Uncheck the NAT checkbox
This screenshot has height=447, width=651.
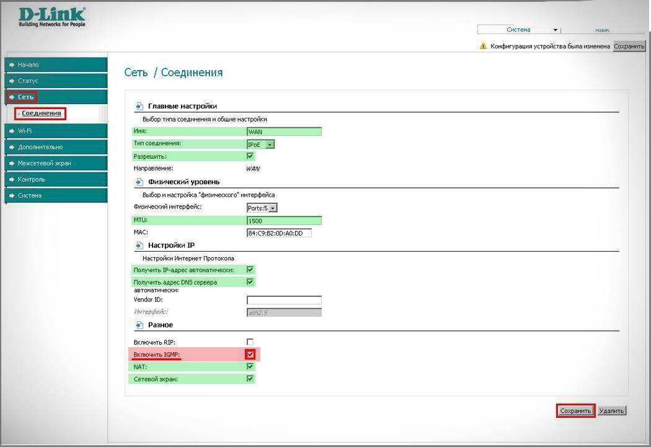(x=250, y=366)
